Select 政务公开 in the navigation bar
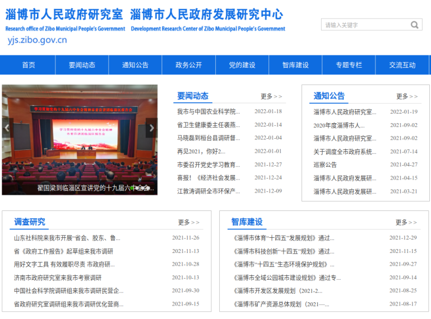This screenshot has height=319, width=431. 188,65
